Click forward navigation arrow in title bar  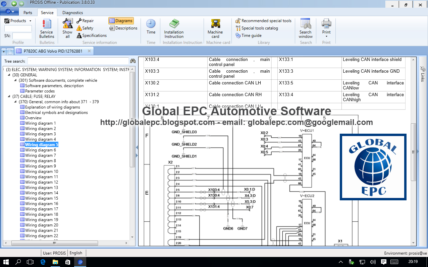(x=21, y=4)
